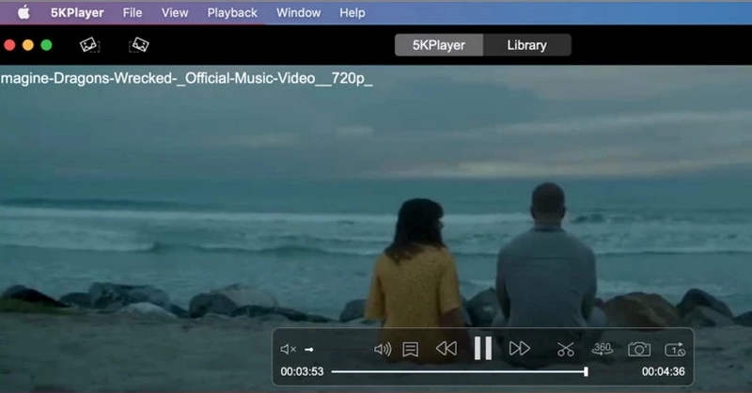The height and width of the screenshot is (393, 752).
Task: Take a snapshot with the camera icon
Action: coord(639,349)
